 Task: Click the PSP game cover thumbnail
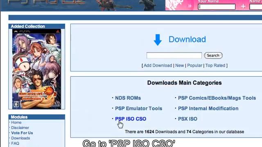click(x=36, y=69)
